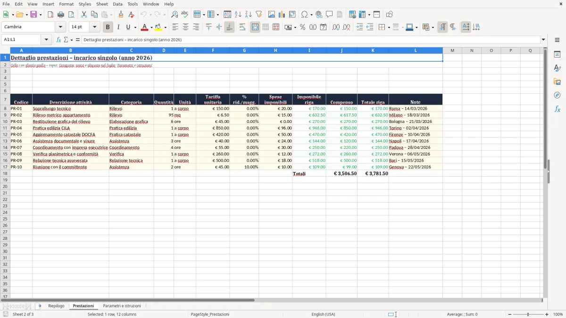The image size is (566, 318).
Task: Open the Sheet menu
Action: 102,4
